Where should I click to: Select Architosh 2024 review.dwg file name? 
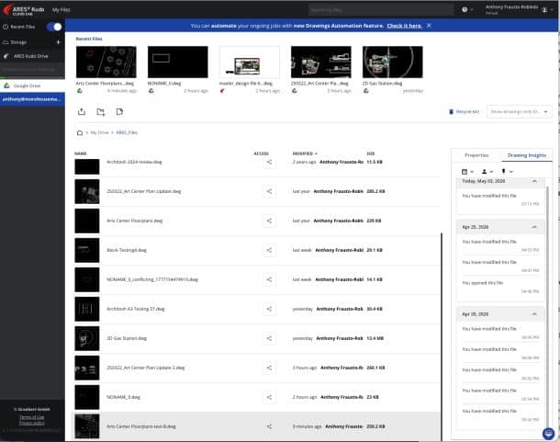134,162
